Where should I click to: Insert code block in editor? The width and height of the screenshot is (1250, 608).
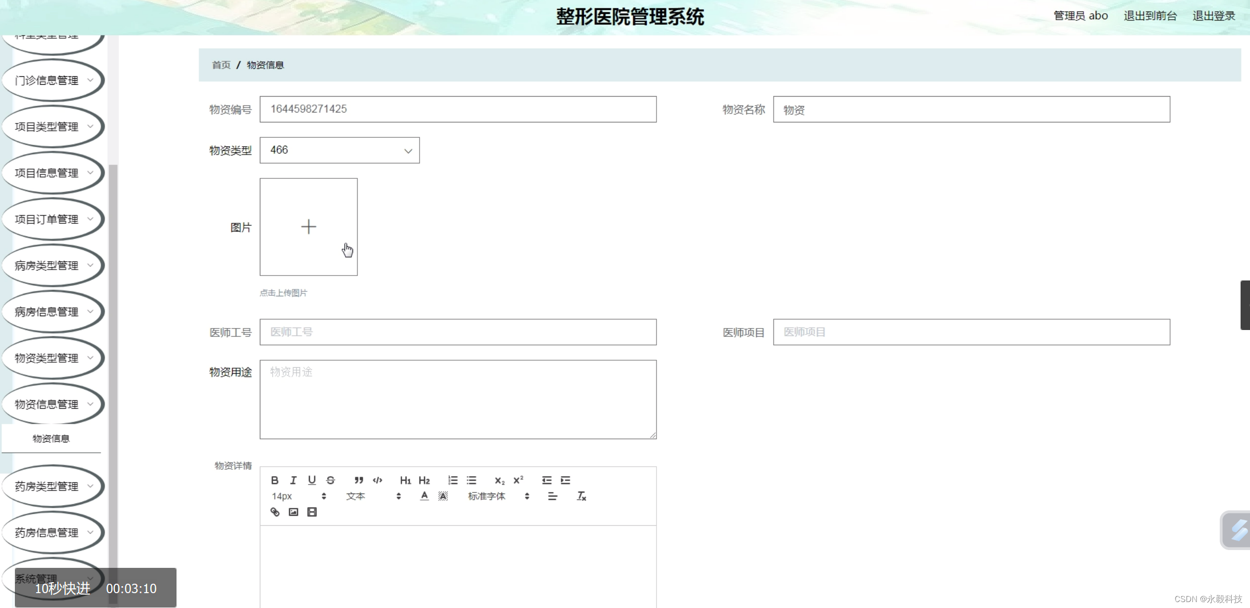click(x=377, y=480)
